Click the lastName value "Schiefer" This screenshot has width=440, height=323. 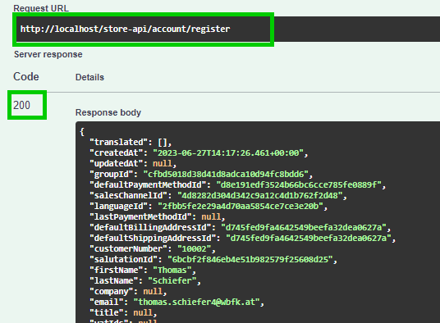pyautogui.click(x=172, y=280)
